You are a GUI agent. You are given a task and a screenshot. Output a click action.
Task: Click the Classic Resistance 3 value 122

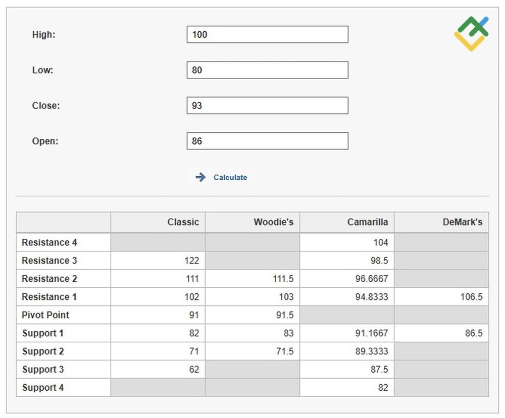[192, 260]
